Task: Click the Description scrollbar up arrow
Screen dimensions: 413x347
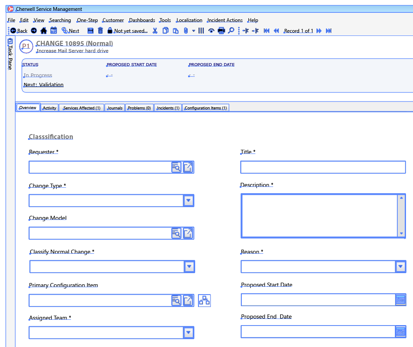Action: (x=401, y=198)
